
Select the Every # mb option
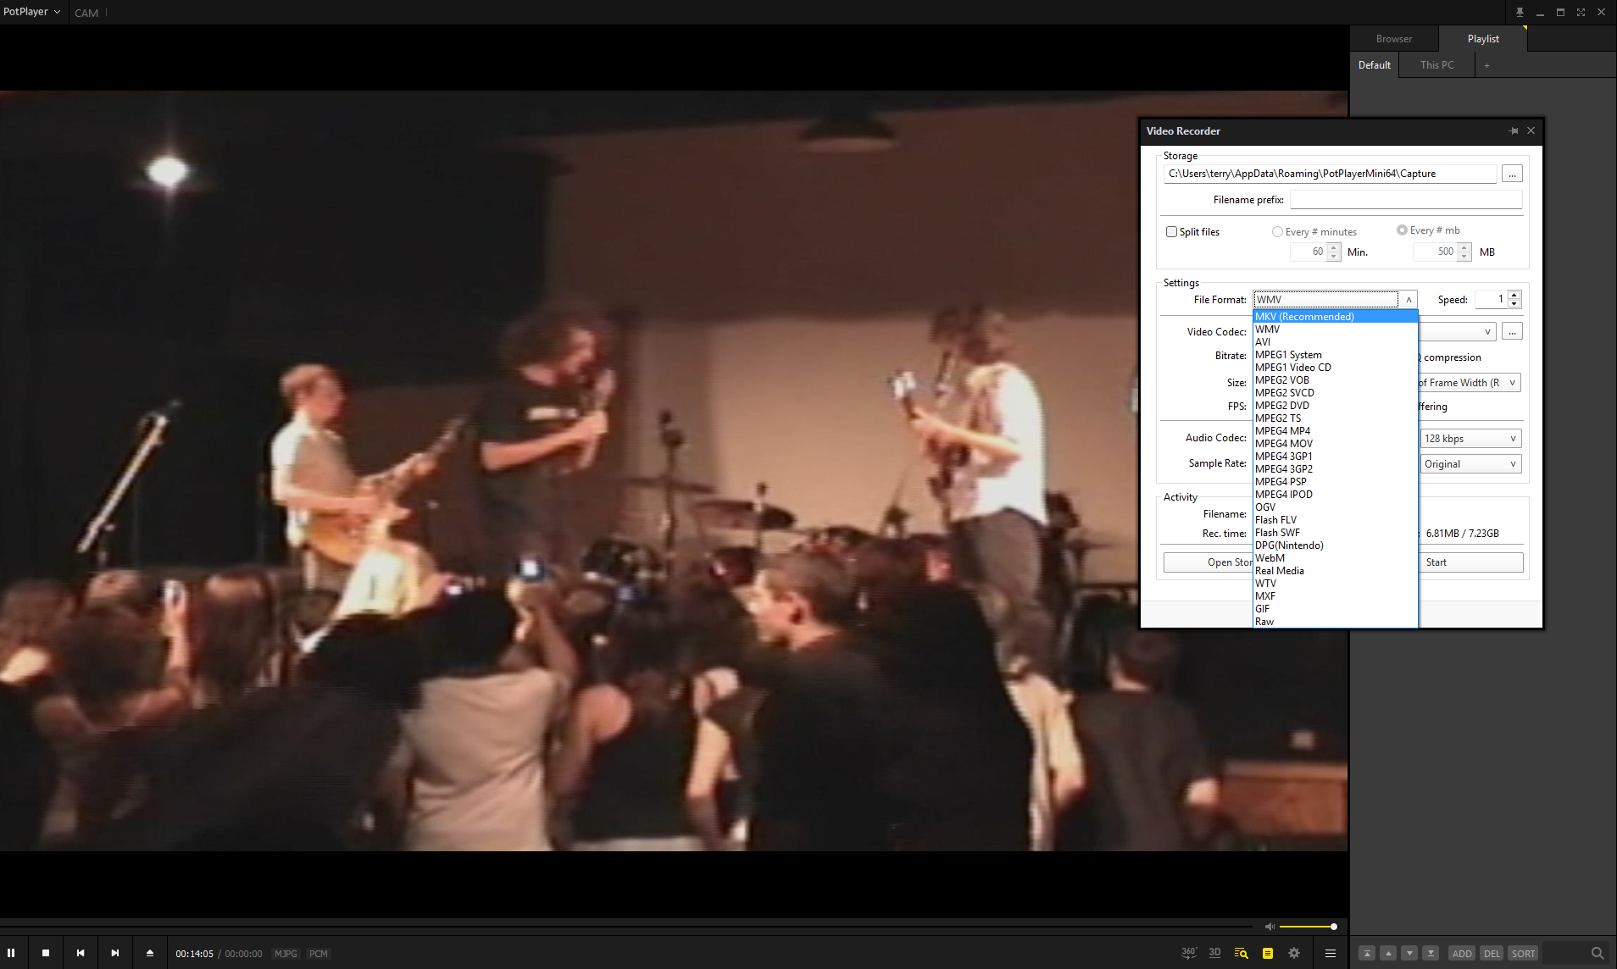point(1403,230)
